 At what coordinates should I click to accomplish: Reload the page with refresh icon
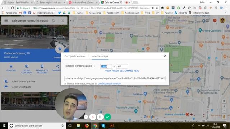point(13,8)
